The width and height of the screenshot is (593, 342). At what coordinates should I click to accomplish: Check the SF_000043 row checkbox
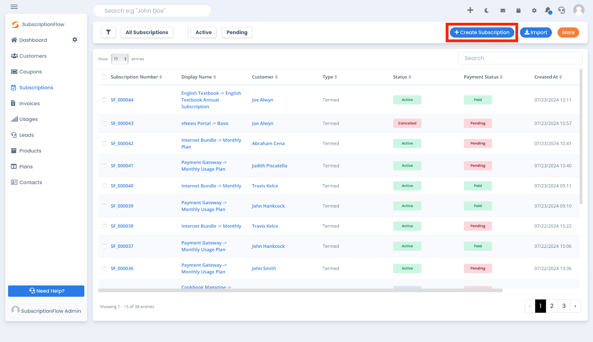(105, 123)
